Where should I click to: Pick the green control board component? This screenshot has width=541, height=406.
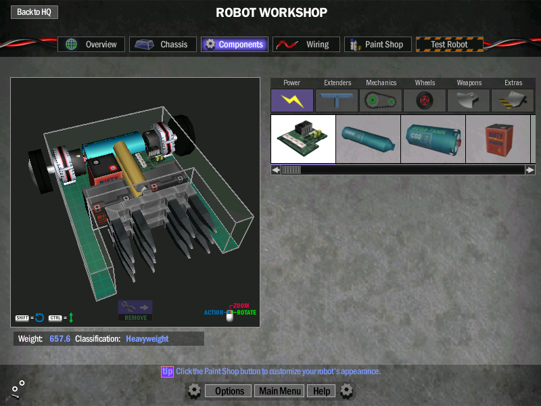pyautogui.click(x=303, y=139)
